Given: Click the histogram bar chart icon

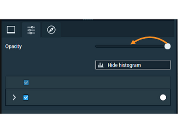Looking at the screenshot, I should click(x=101, y=65).
